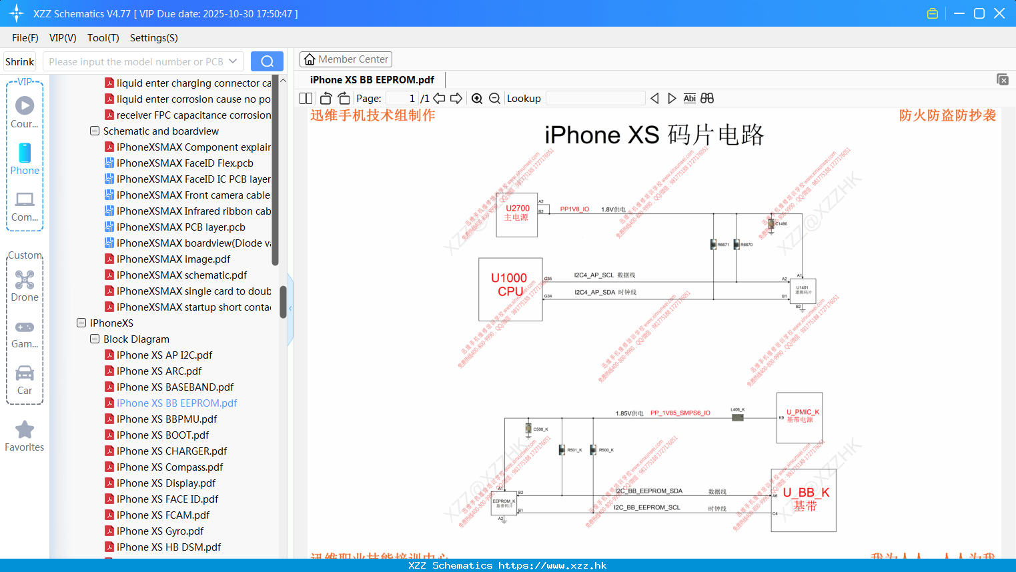The height and width of the screenshot is (572, 1016).
Task: Go to next page arrow
Action: coord(456,98)
